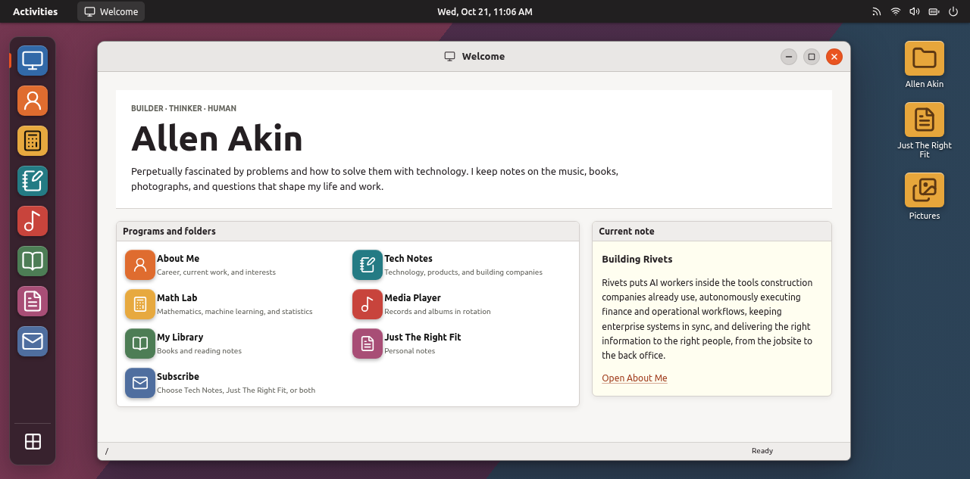Click the RSS feed icon in the top bar
This screenshot has height=479, width=970.
click(877, 11)
